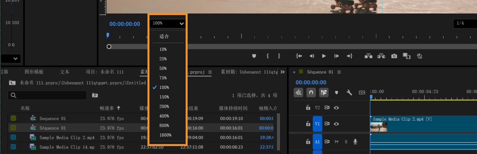Viewport: 477px width, 154px height.
Task: Click the V2 track label
Action: (317, 107)
